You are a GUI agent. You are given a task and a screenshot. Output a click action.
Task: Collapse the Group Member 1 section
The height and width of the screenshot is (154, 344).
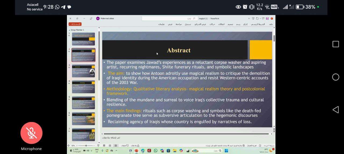point(70,30)
